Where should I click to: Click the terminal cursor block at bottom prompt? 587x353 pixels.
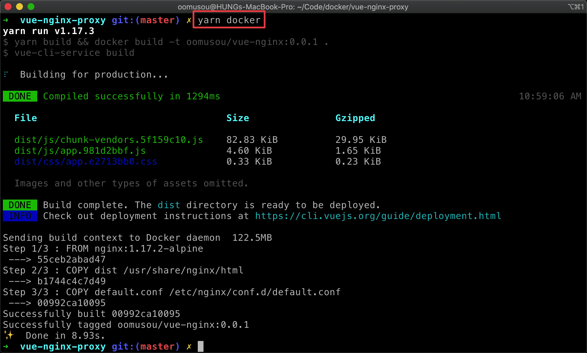click(x=201, y=346)
